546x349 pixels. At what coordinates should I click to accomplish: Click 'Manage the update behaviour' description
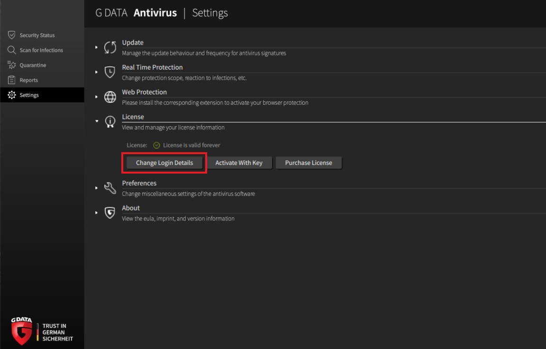[x=204, y=53]
